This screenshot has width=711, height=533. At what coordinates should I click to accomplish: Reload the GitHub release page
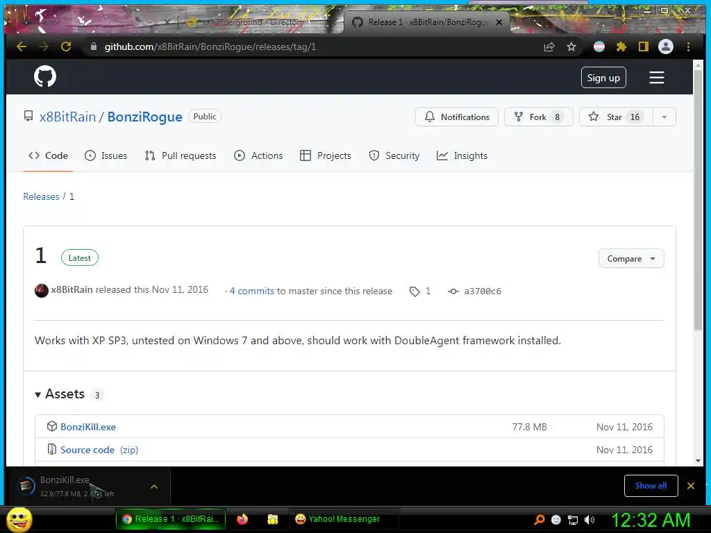[x=66, y=46]
